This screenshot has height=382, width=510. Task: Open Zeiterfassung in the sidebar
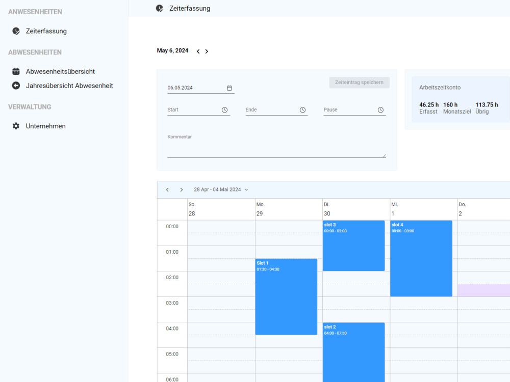tap(46, 31)
